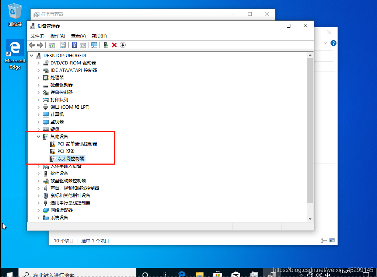Select the 以太网控制器 device
The width and height of the screenshot is (377, 277).
pos(71,158)
